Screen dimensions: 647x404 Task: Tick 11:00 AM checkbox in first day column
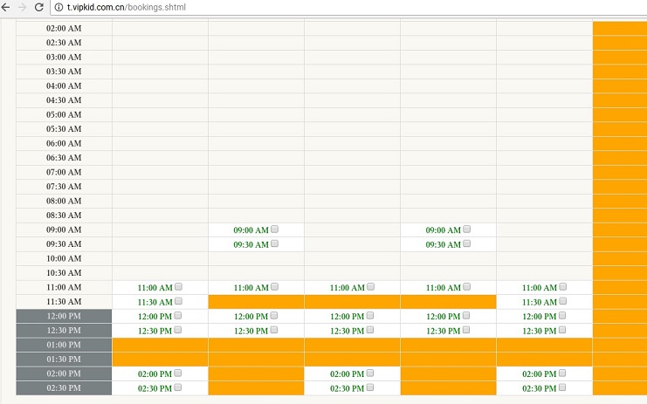[178, 287]
